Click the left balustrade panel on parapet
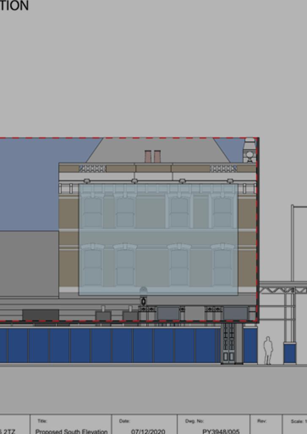This screenshot has height=434, width=307. click(x=92, y=169)
